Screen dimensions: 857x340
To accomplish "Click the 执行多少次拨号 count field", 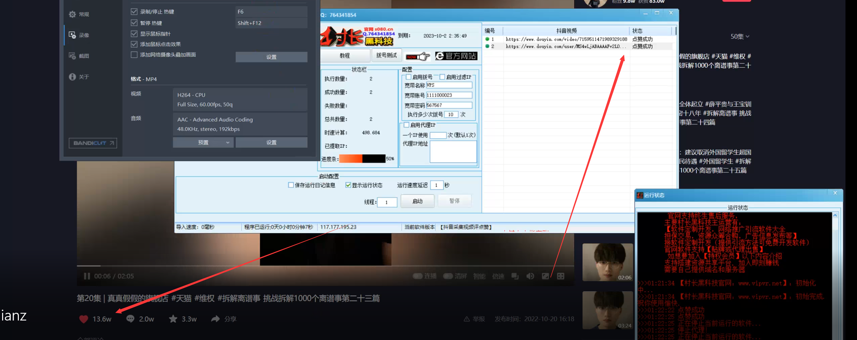I will pyautogui.click(x=451, y=115).
